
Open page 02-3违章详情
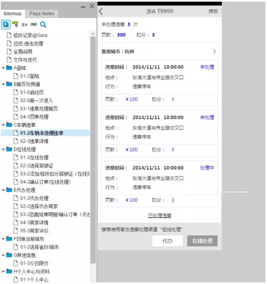coord(34,141)
